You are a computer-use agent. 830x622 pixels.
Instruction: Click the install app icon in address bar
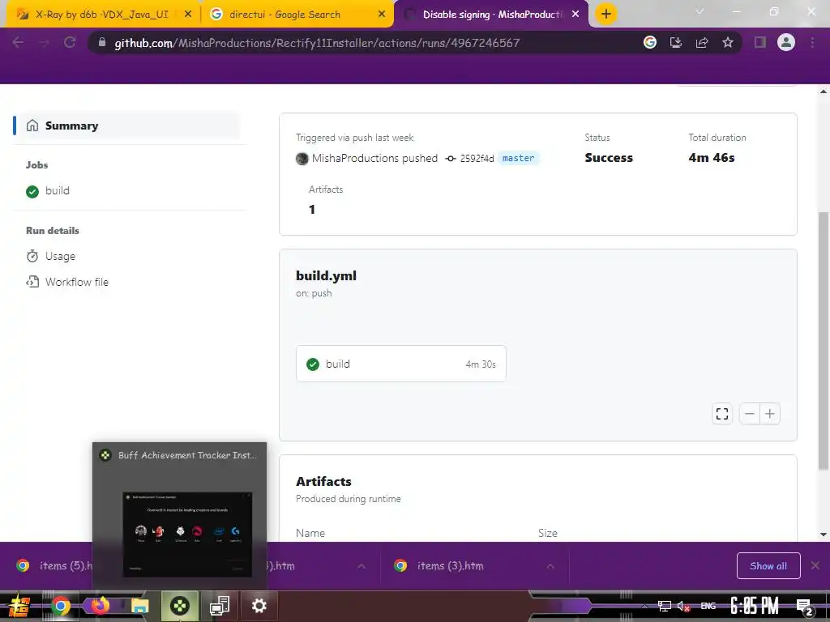pos(676,43)
